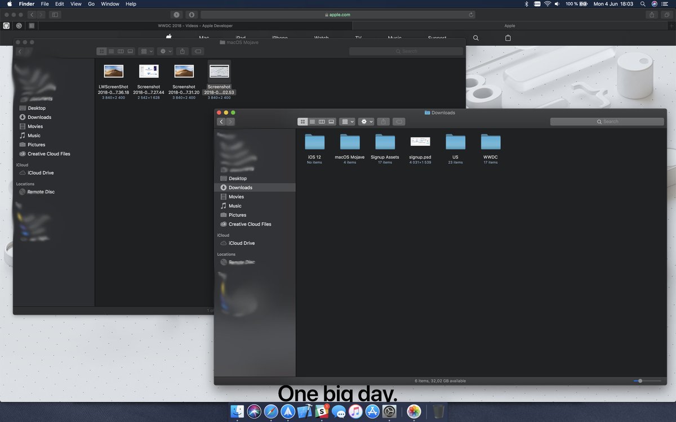Open Slack from the Dock
The image size is (676, 422).
[x=322, y=411]
